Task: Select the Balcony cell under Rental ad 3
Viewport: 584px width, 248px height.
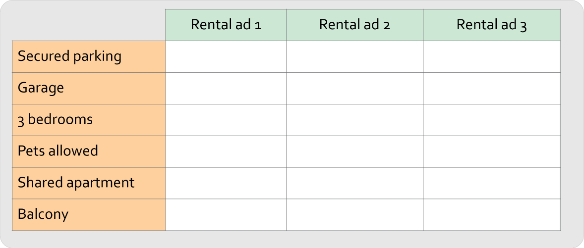Action: coord(492,215)
